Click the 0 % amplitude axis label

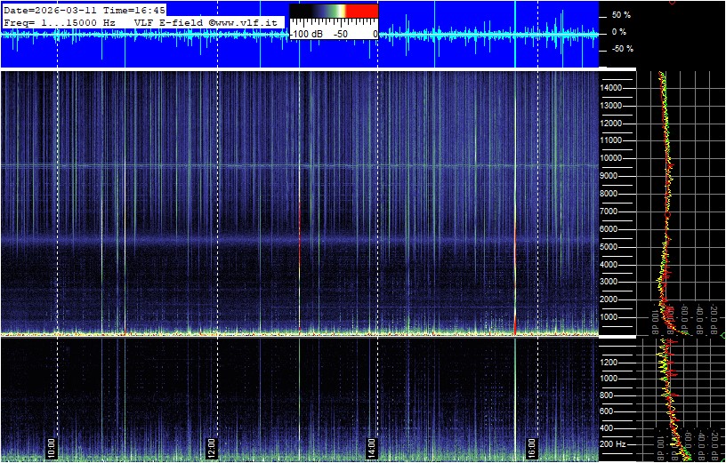click(x=620, y=32)
